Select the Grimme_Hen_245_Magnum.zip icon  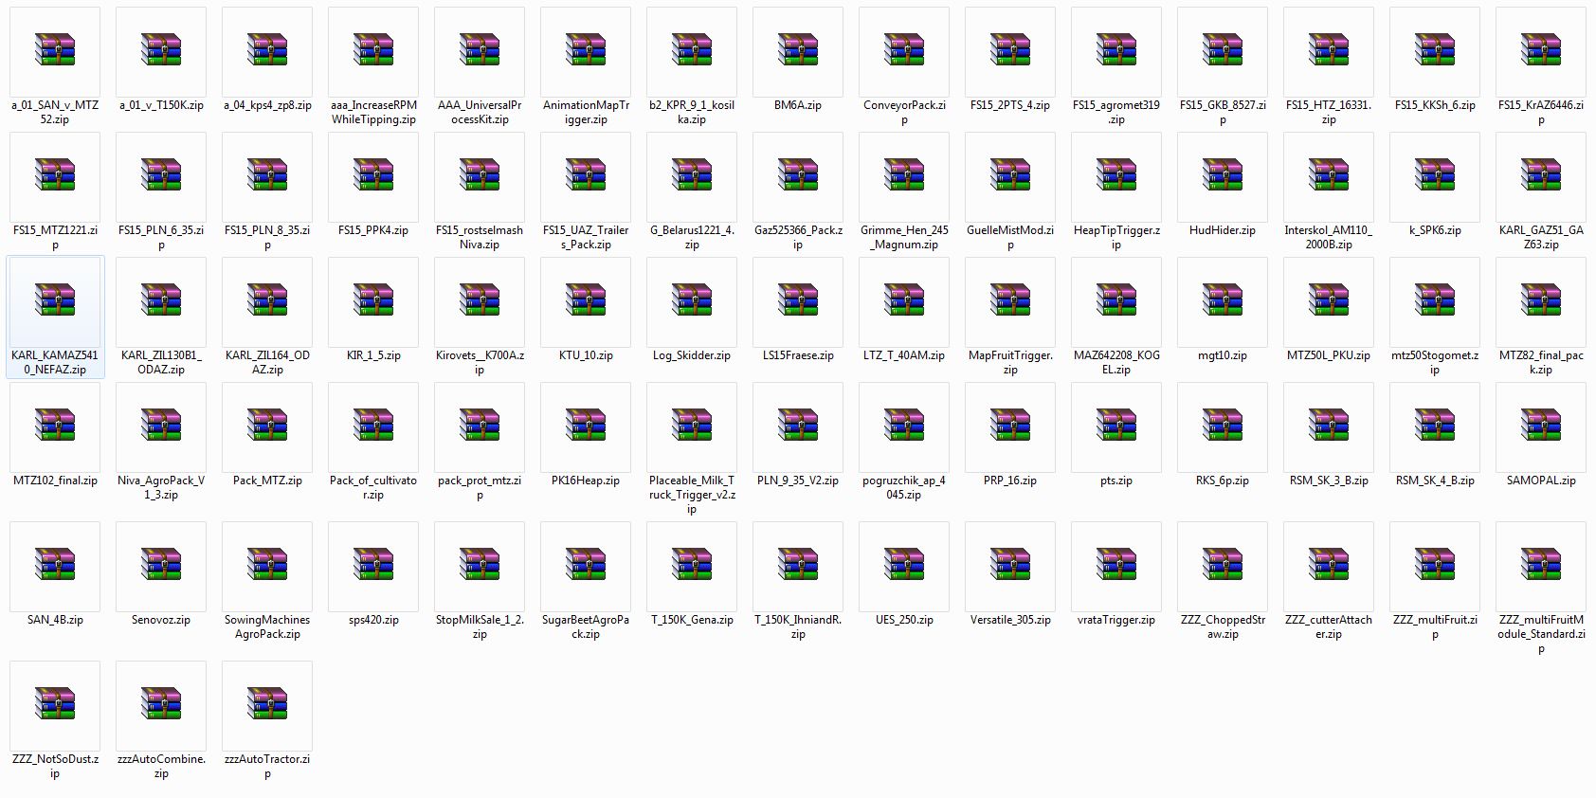coord(904,175)
